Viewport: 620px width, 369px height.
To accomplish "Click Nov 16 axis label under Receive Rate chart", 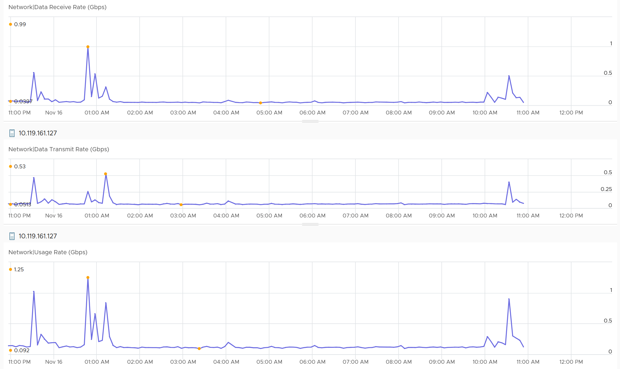I will coord(54,113).
